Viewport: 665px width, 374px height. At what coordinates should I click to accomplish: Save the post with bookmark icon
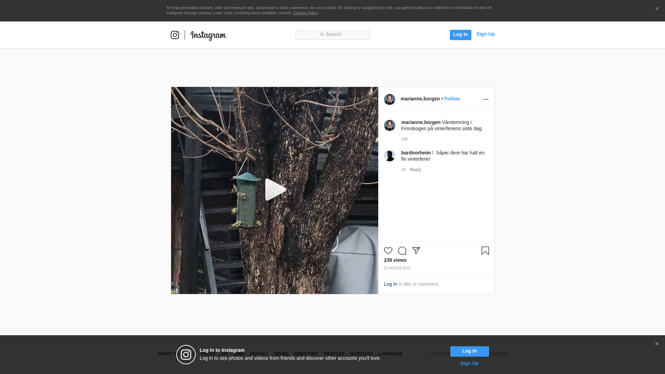[485, 251]
